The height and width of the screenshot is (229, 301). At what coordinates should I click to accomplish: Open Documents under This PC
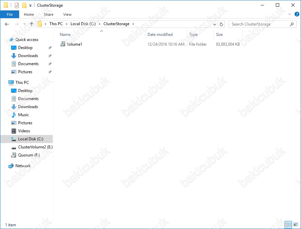28,99
